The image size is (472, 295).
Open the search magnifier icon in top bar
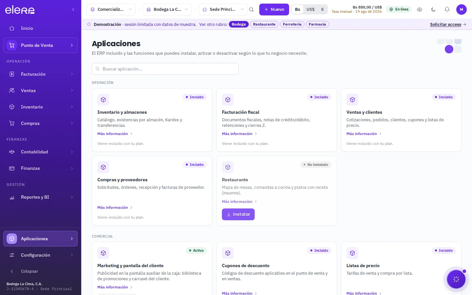251,10
